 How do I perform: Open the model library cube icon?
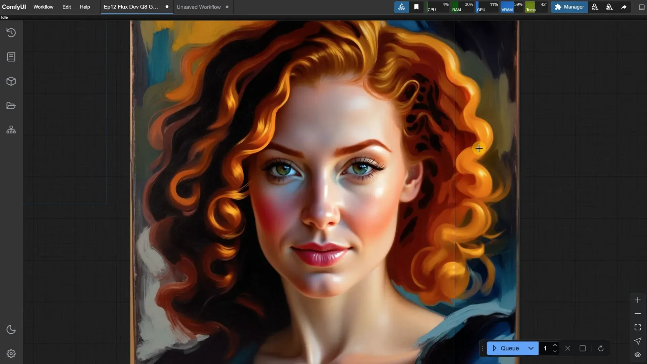(x=11, y=81)
